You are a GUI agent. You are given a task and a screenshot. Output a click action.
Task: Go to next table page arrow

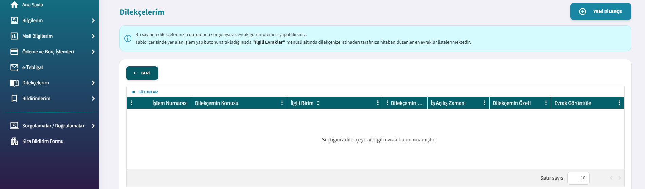pyautogui.click(x=620, y=178)
